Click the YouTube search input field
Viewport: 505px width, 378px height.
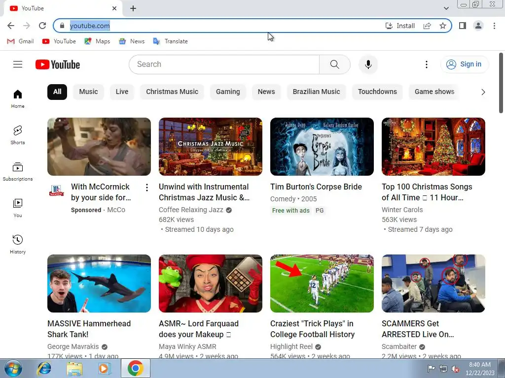coord(224,64)
